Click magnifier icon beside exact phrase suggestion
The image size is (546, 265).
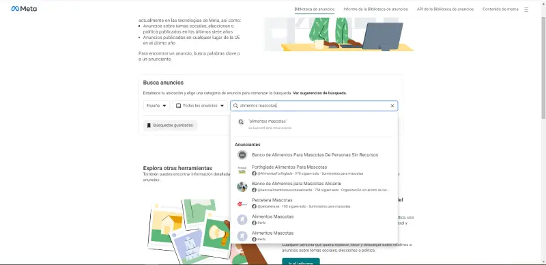pos(241,122)
